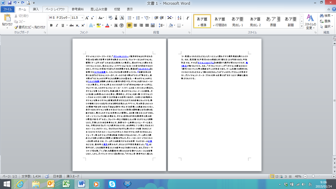Open the line spacing dropdown
Image resolution: width=336 pixels, height=189 pixels.
coord(162,25)
